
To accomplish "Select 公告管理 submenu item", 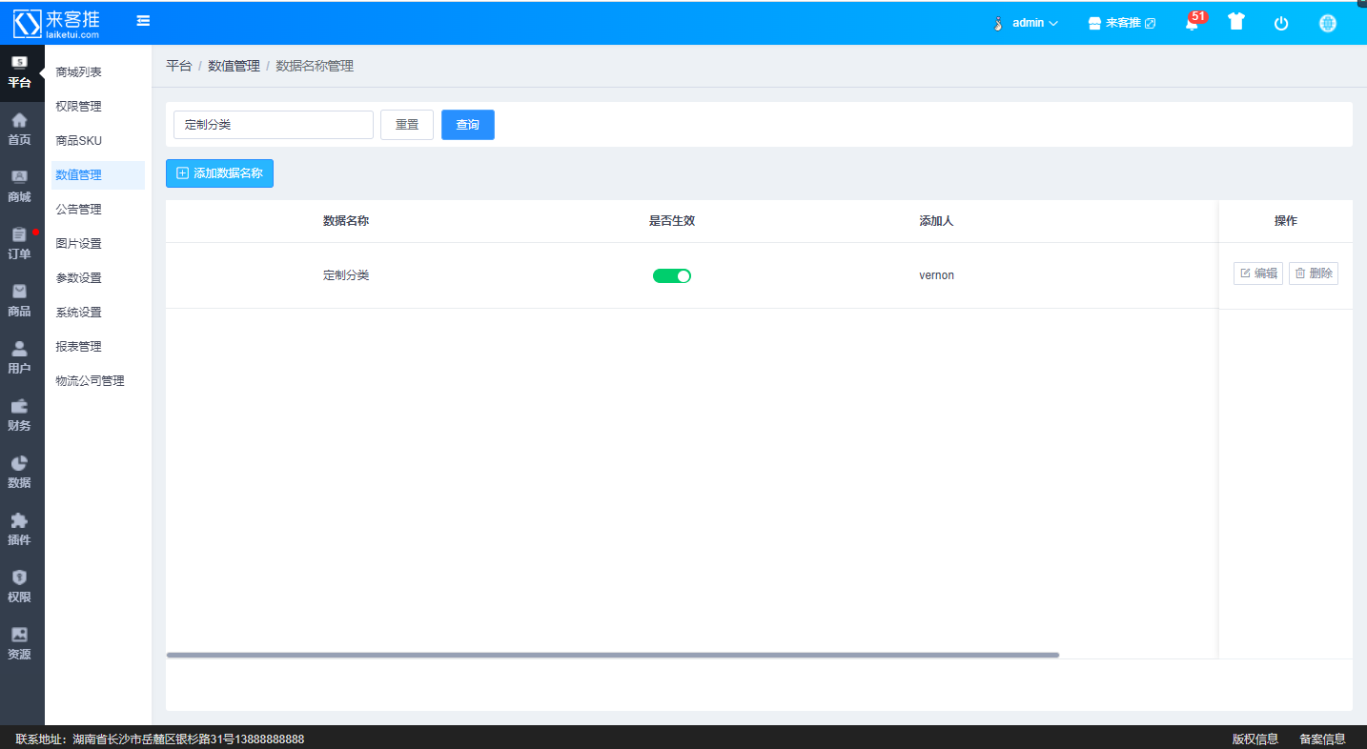I will click(98, 210).
